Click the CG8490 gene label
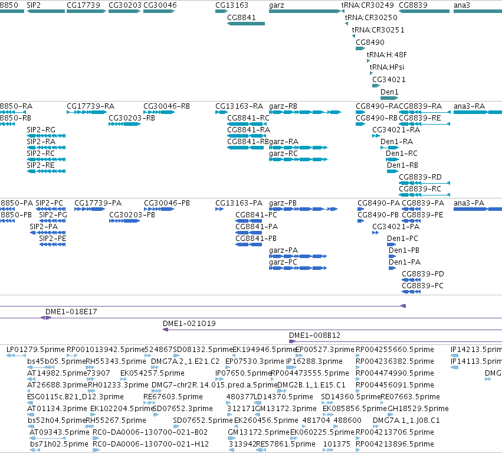The height and width of the screenshot is (453, 502). coord(370,43)
